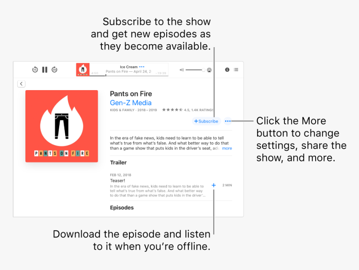This screenshot has width=359, height=270.
Task: Click the Episodes heading
Action: pos(122,207)
